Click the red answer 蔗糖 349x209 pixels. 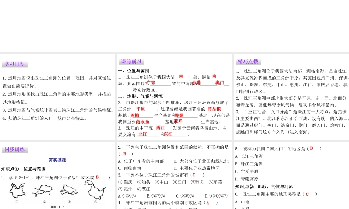pos(135,115)
